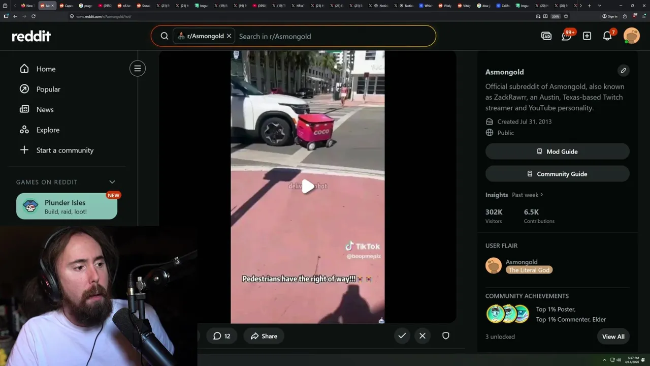Approve the post with checkmark
This screenshot has width=650, height=366.
pos(402,335)
